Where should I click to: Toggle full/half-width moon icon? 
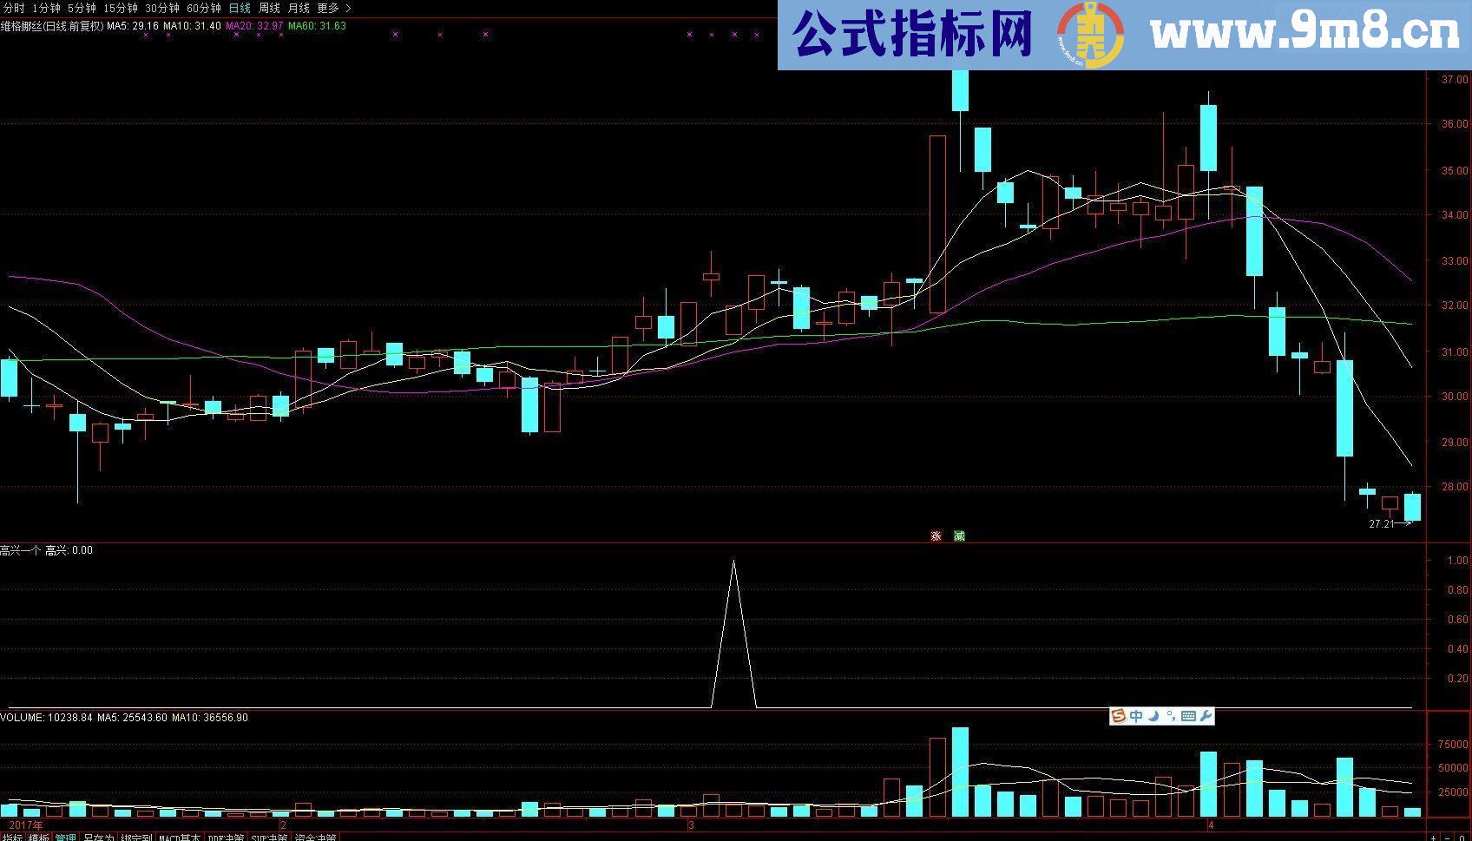coord(1153,717)
